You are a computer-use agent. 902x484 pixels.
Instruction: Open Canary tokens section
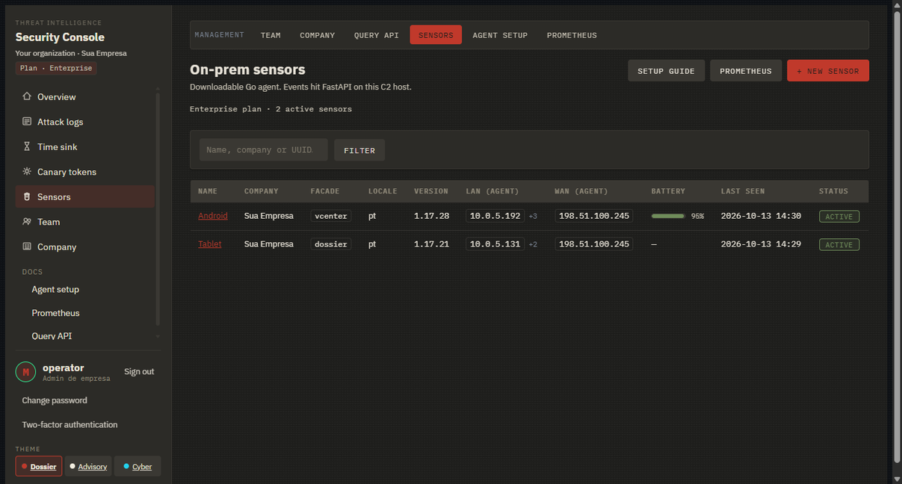pos(85,172)
